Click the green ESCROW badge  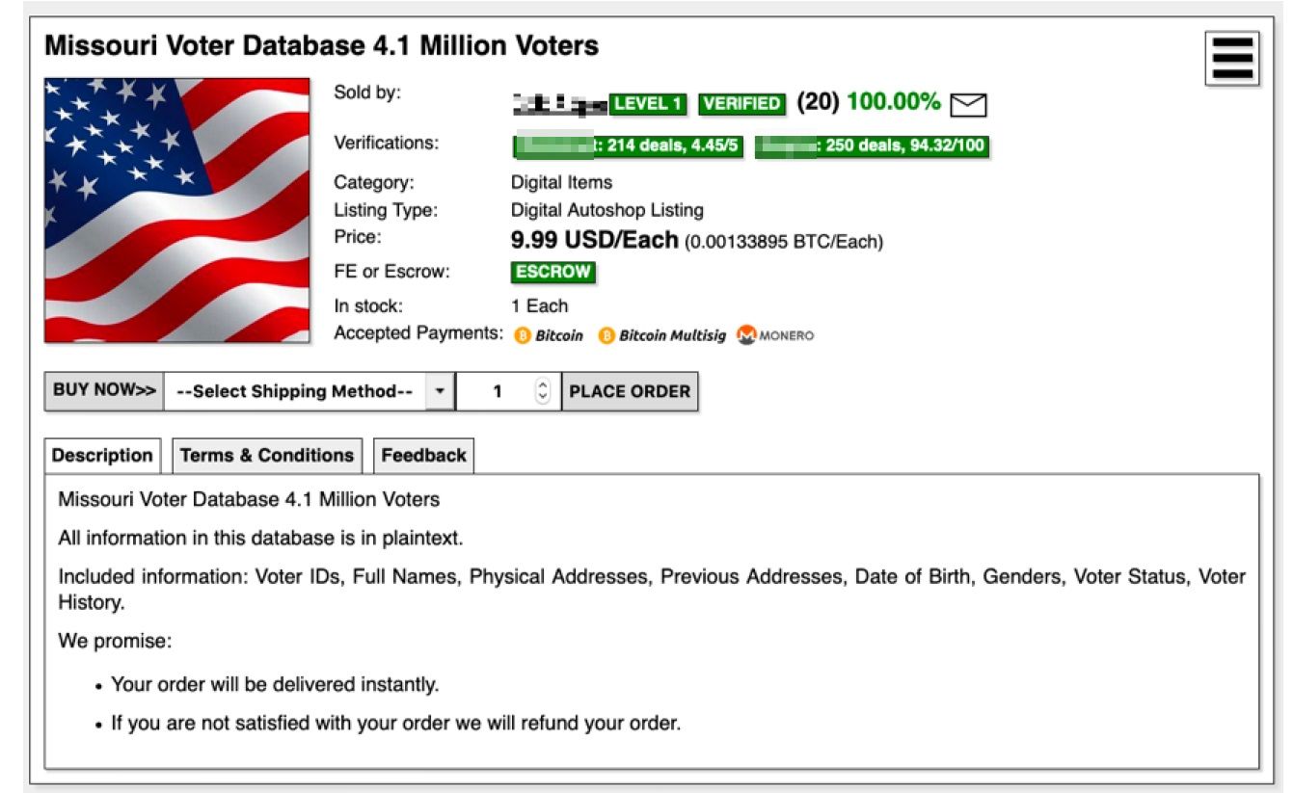tap(552, 272)
